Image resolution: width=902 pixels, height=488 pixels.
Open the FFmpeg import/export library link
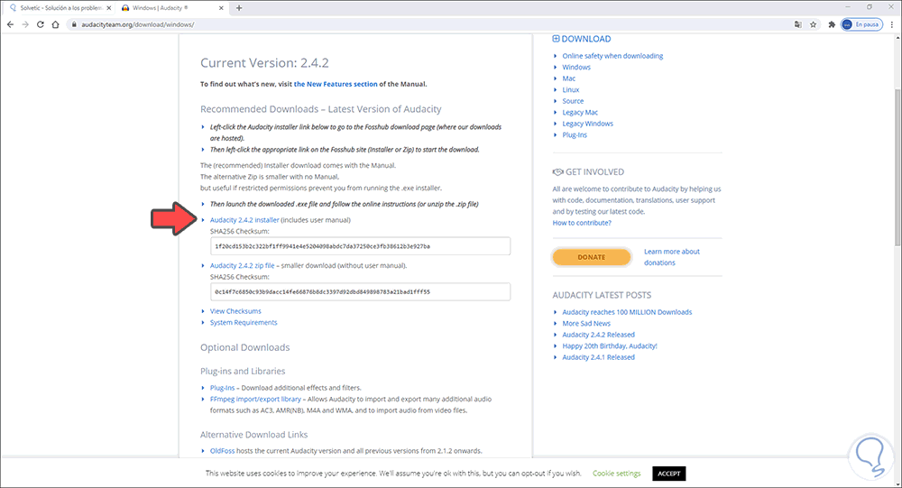[255, 399]
